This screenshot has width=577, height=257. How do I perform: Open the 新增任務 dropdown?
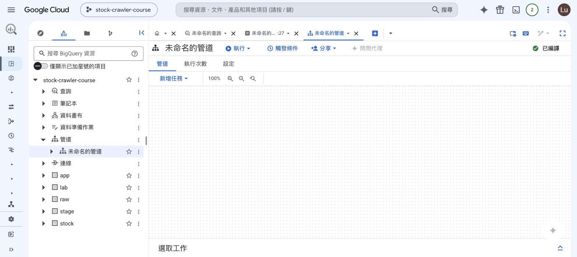(174, 79)
